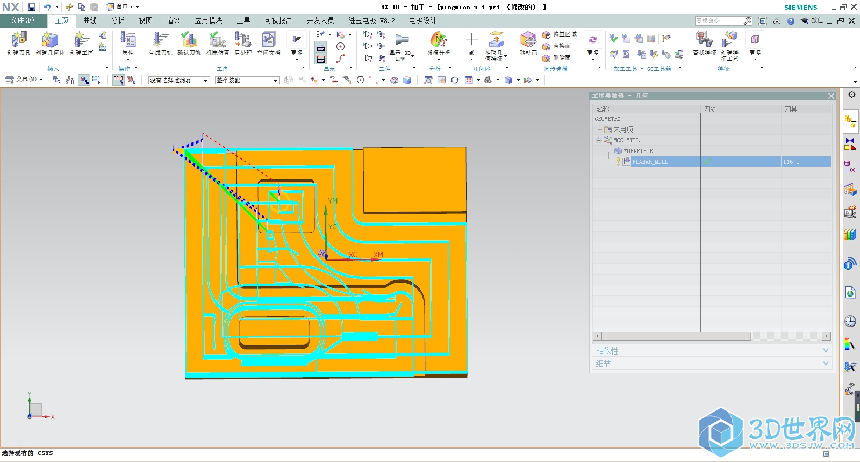The width and height of the screenshot is (860, 462).
Task: Click the Create Geometry (创建几何体) icon
Action: click(50, 43)
